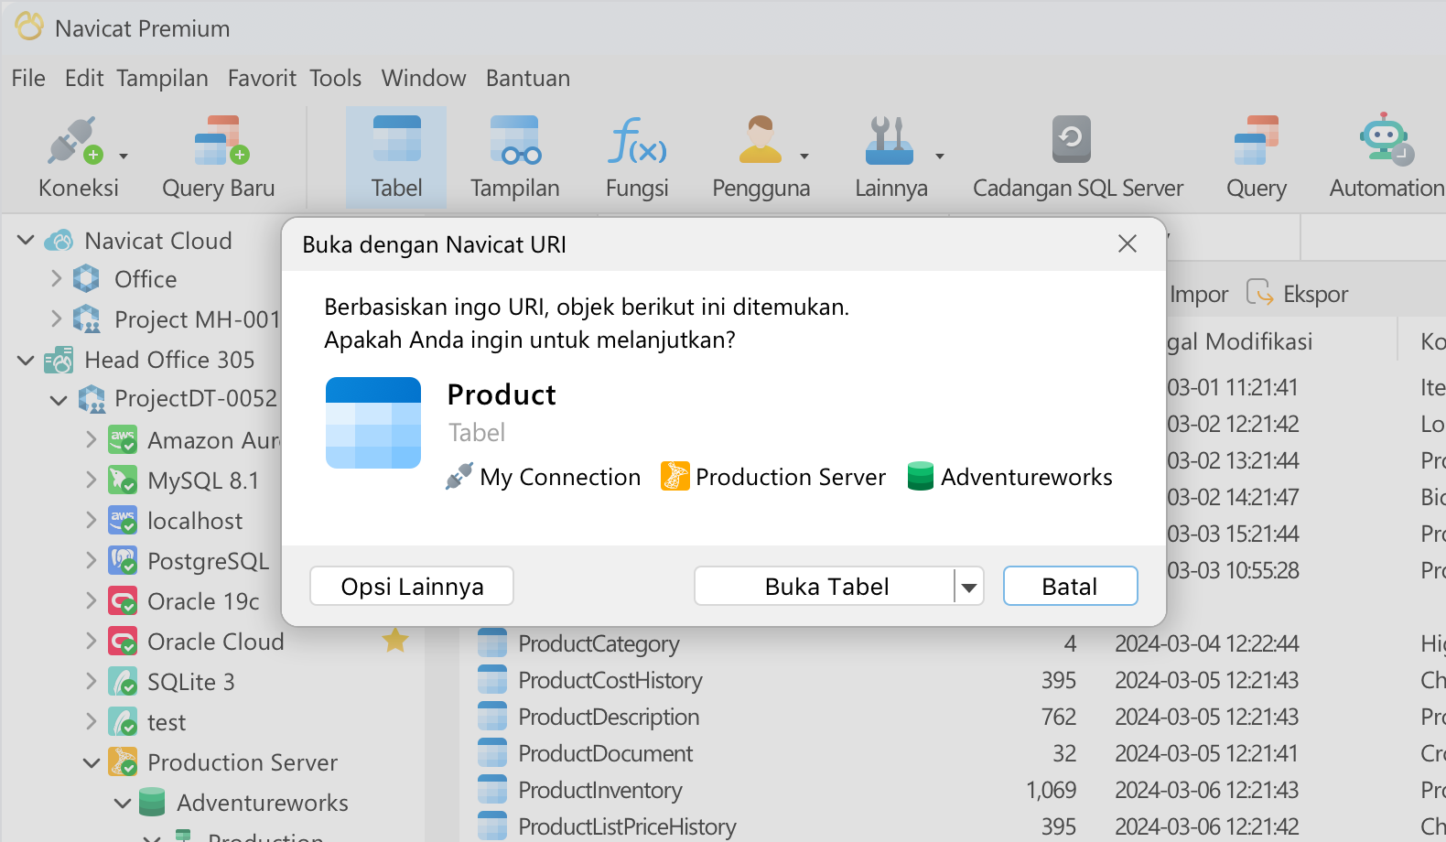Select the ProductCostHistory table row

953,680
